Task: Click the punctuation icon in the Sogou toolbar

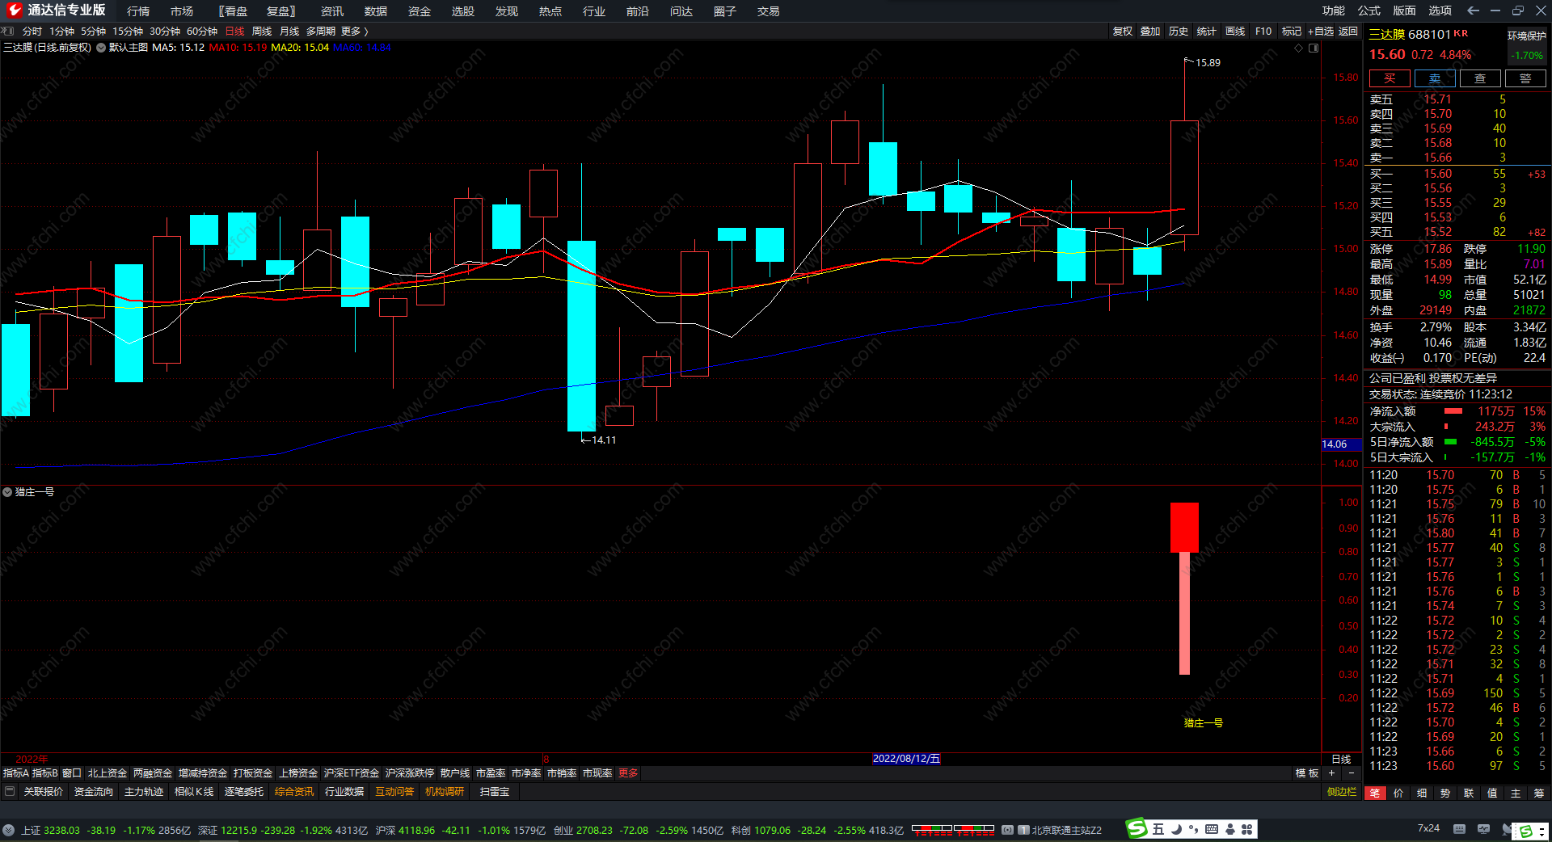Action: (x=1194, y=830)
